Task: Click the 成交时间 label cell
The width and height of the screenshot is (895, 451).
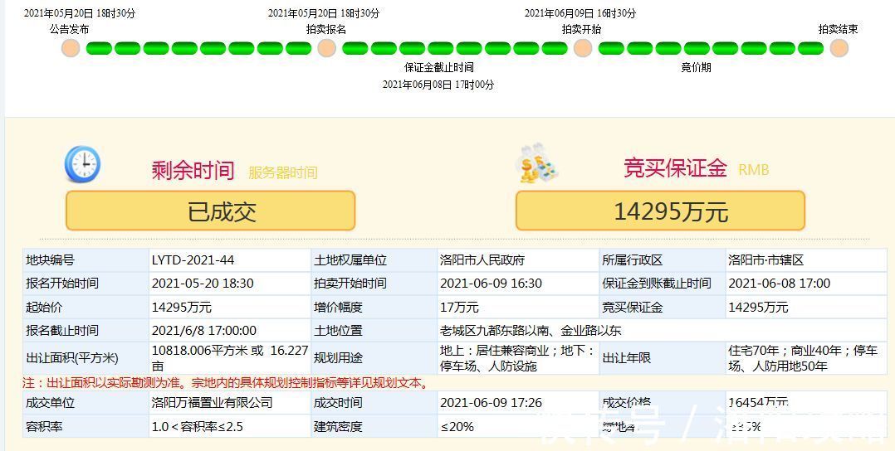Action: (374, 403)
